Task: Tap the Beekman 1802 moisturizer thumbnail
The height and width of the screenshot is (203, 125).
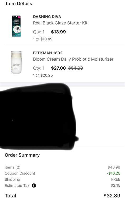Action: 16,62
